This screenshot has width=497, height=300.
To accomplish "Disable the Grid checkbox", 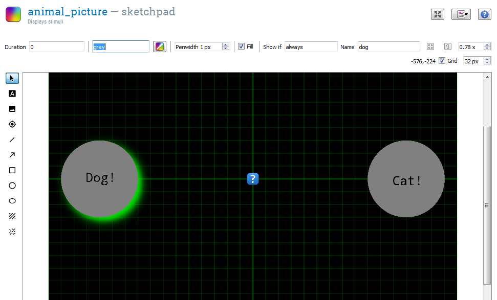I will 442,61.
